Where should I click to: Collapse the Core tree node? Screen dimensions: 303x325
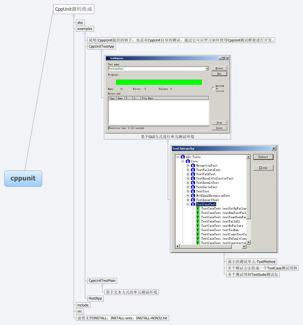pyautogui.click(x=183, y=161)
